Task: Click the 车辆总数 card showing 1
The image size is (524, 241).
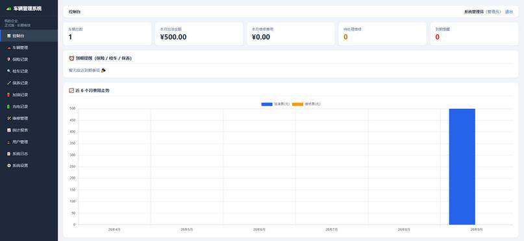Action: 107,34
